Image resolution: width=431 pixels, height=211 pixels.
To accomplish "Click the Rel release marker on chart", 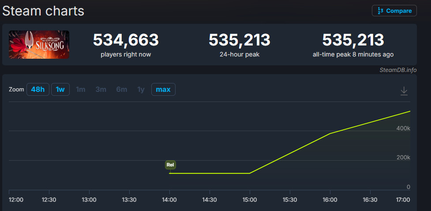I will click(170, 165).
